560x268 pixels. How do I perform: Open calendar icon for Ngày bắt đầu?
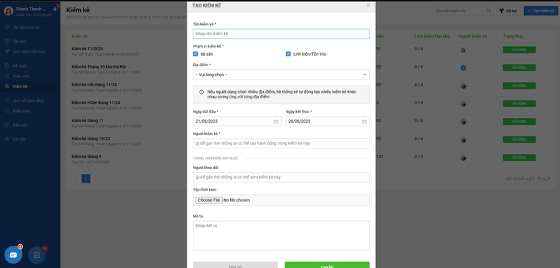click(276, 121)
